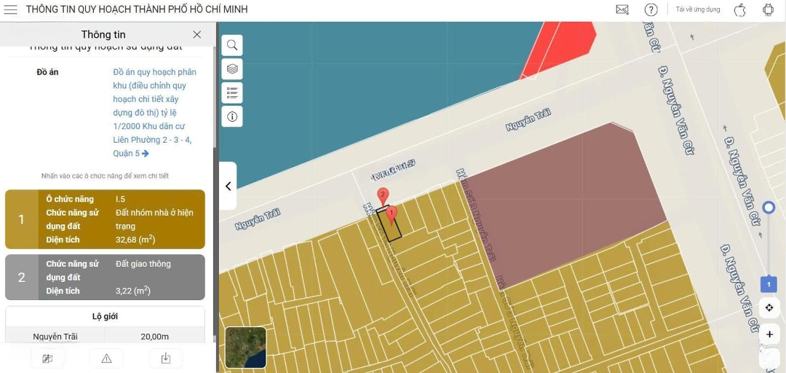Zoom in with the plus button
The width and height of the screenshot is (786, 373).
769,334
